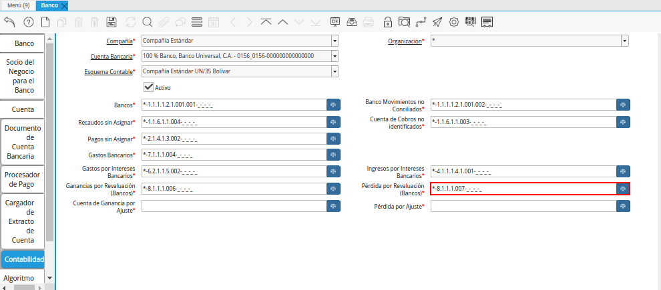This screenshot has height=290, width=661.
Task: Open active Workflows node-path icon
Action: [421, 22]
